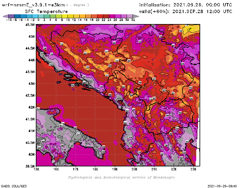This screenshot has height=188, width=243.
Task: Click the longitude label '16E'
Action: [56, 169]
